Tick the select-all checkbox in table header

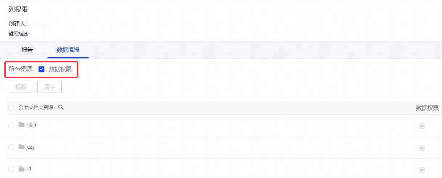[x=11, y=108]
